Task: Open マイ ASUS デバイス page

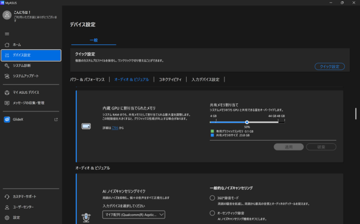Action: tap(31, 93)
